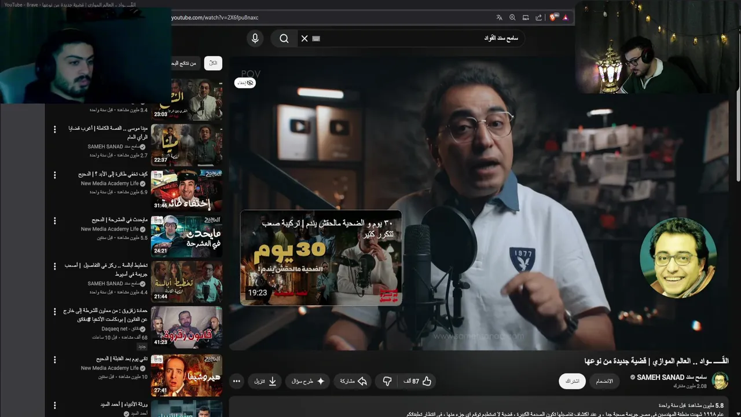Open menu for 'تاني يوم بعد القنبلة' video

[55, 360]
